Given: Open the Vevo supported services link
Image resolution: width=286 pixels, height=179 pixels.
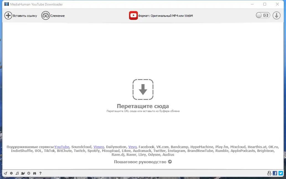Looking at the screenshot, I should coord(132,147).
